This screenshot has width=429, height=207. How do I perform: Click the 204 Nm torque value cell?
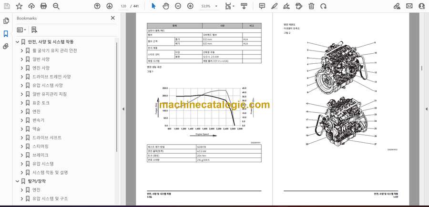coord(228,155)
